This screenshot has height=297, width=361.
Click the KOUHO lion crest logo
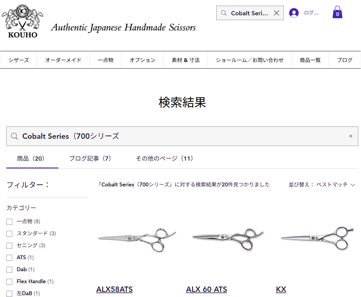click(x=23, y=22)
